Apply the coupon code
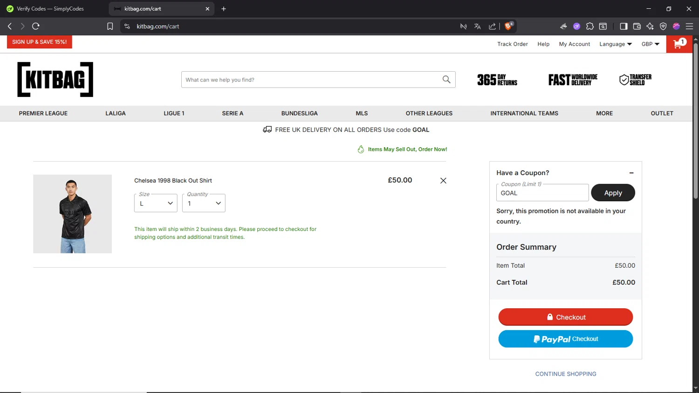Screen dimensions: 699x393 pos(613,193)
